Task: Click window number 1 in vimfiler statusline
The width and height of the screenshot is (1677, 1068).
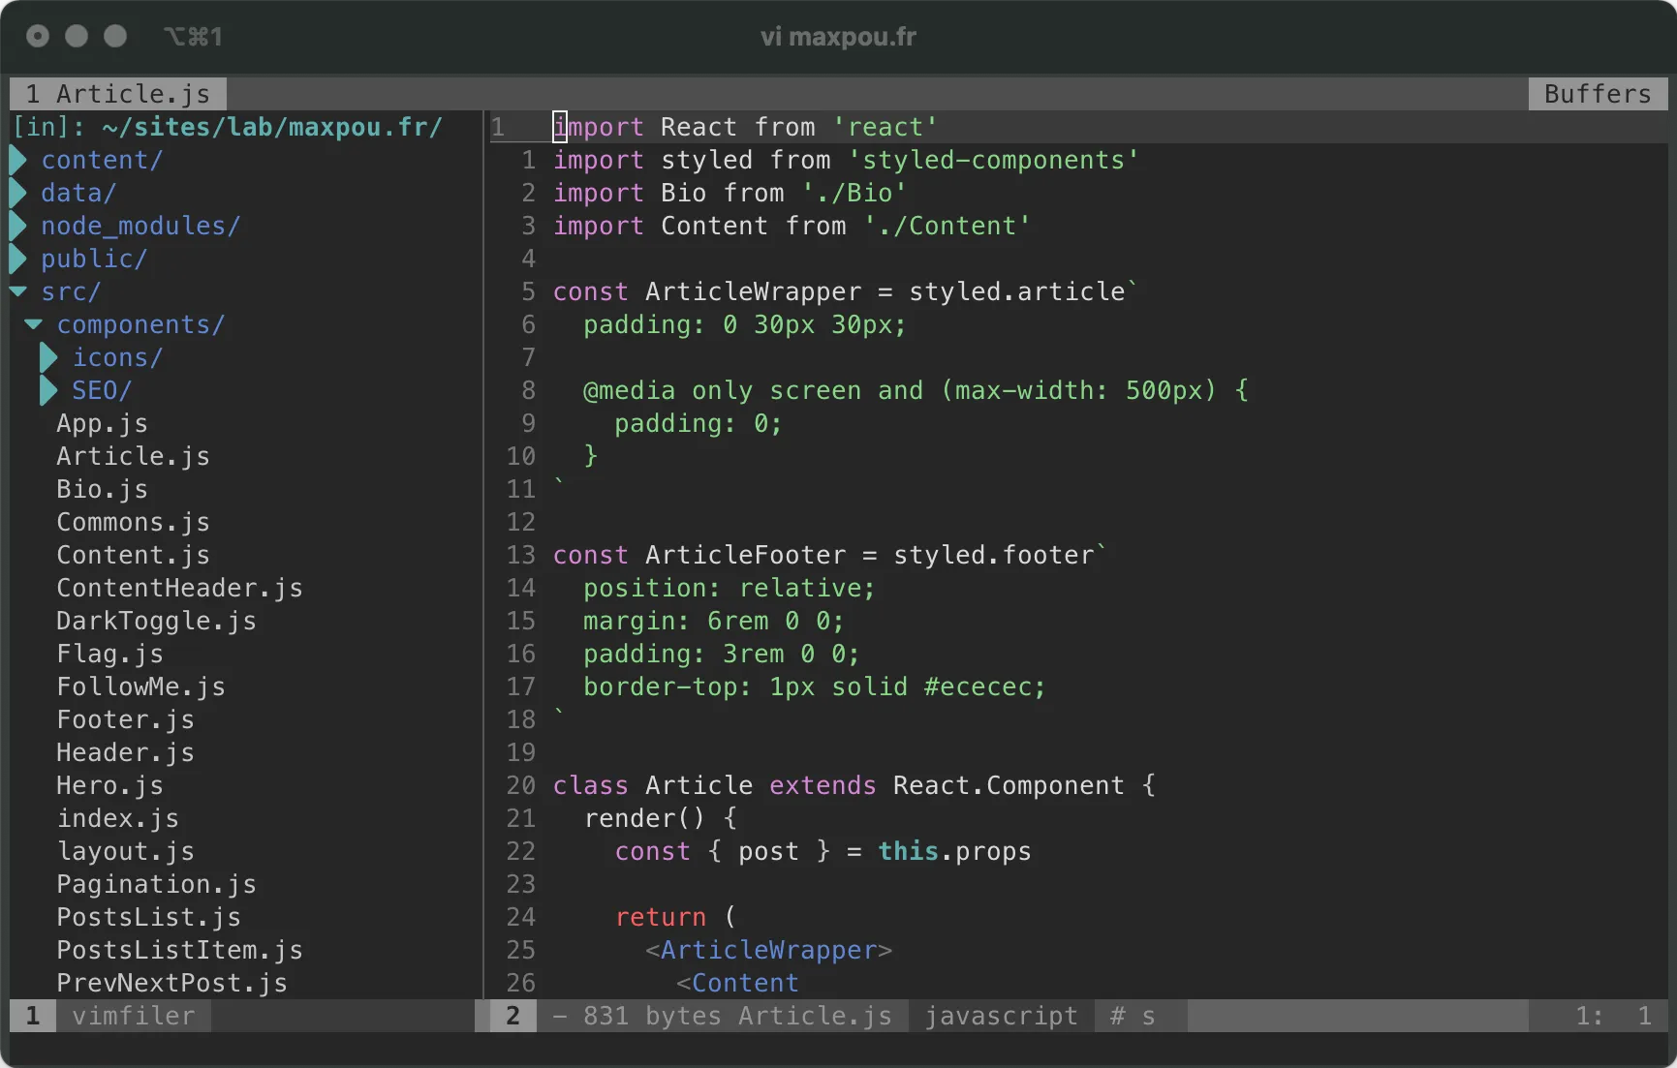Action: pyautogui.click(x=33, y=1016)
